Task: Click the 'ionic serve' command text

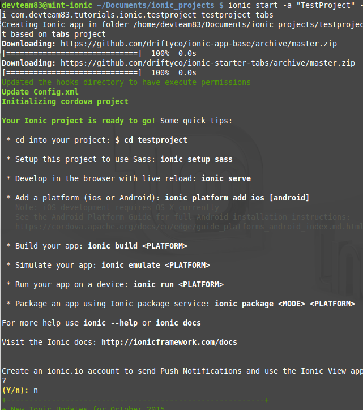Action: pyautogui.click(x=226, y=178)
